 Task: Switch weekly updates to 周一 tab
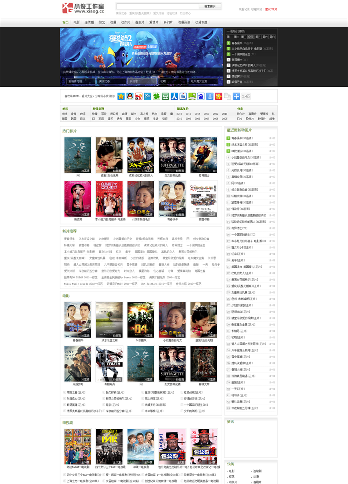(229, 37)
